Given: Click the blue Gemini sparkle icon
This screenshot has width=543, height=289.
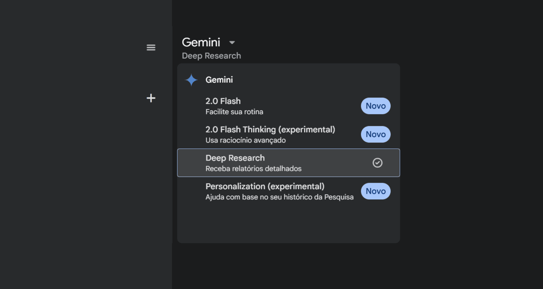Looking at the screenshot, I should pos(191,80).
